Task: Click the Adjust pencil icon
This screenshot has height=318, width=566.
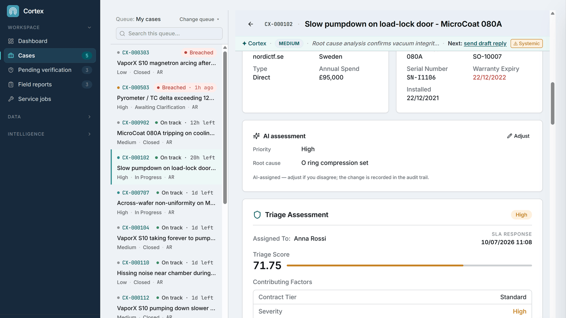Action: (x=509, y=136)
